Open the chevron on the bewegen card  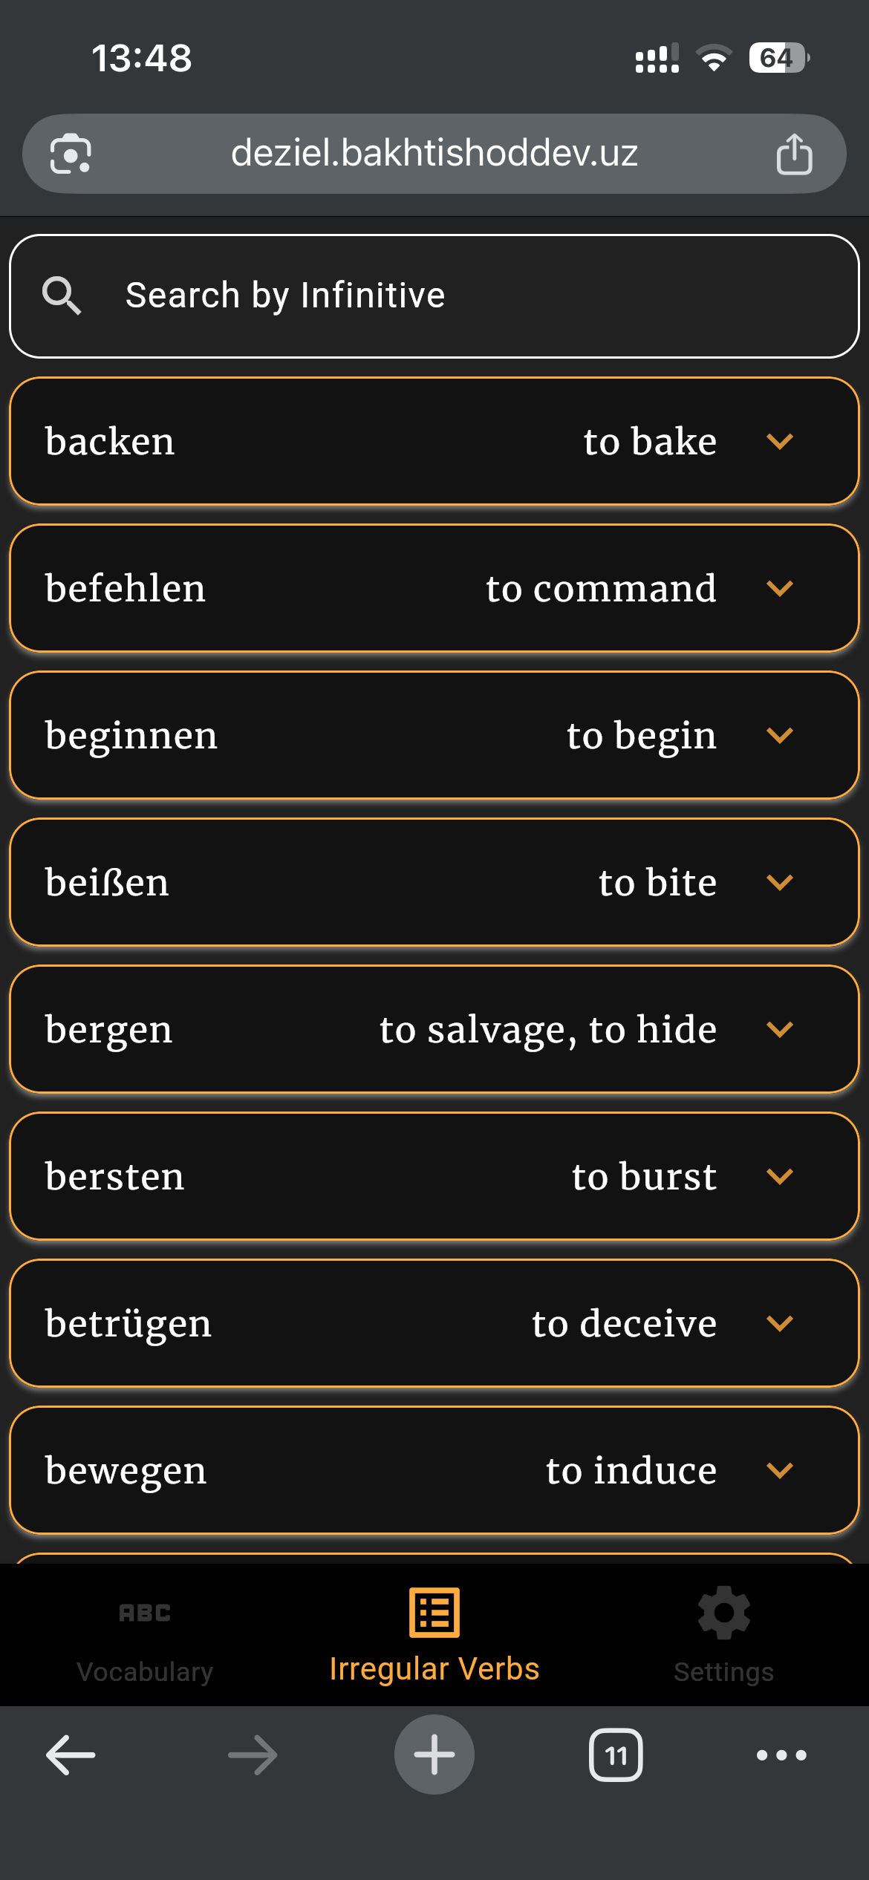click(x=781, y=1471)
